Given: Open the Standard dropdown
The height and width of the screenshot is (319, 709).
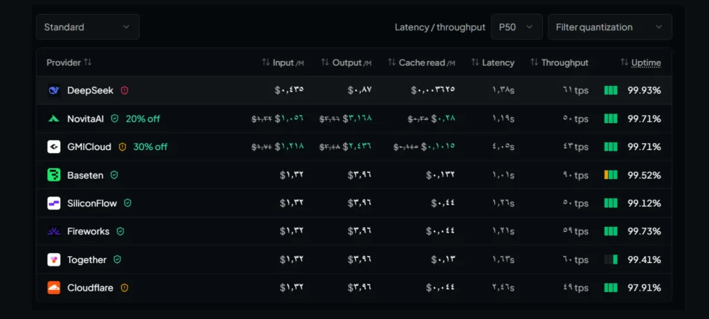Looking at the screenshot, I should [88, 27].
